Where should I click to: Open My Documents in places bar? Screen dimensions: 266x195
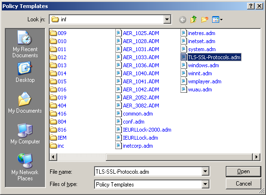point(25,103)
